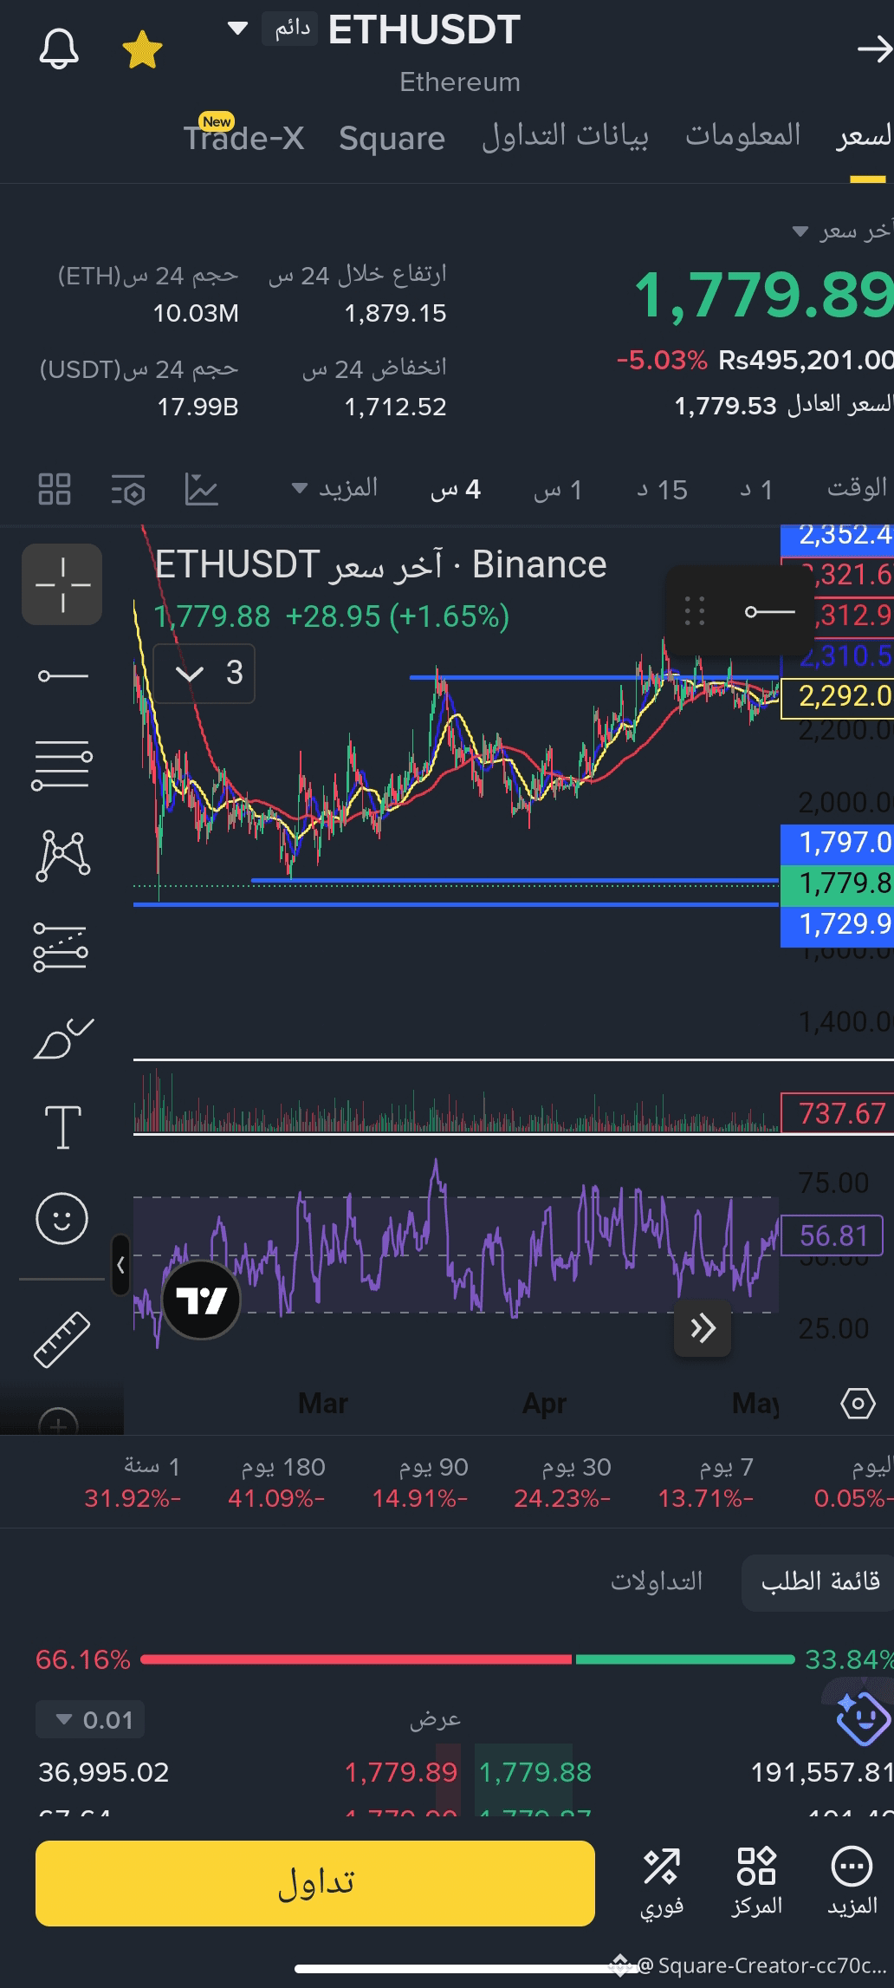The image size is (894, 1988).
Task: Select the forecast position projection tool
Action: click(62, 946)
